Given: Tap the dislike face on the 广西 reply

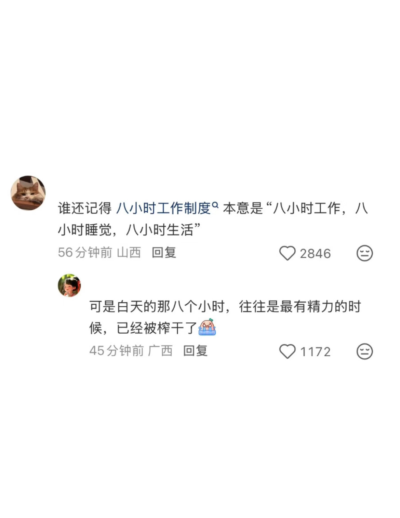Looking at the screenshot, I should (x=364, y=351).
